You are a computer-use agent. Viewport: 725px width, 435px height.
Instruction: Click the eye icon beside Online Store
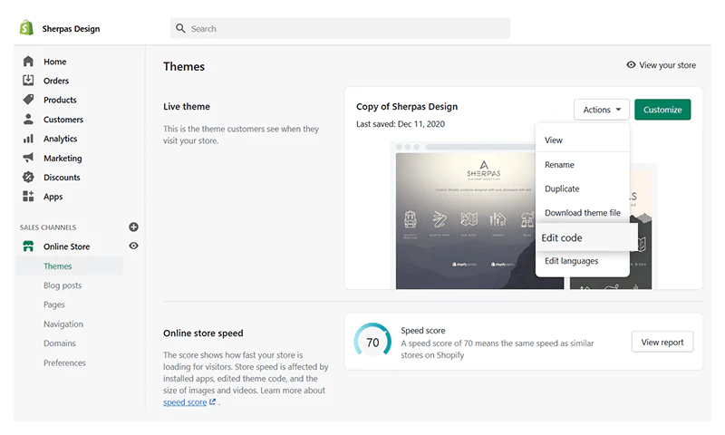click(x=133, y=246)
